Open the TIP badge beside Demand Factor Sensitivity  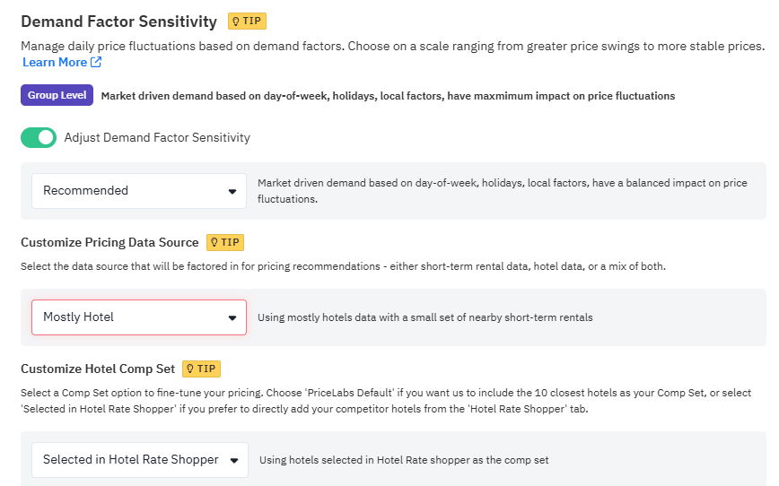pyautogui.click(x=247, y=21)
